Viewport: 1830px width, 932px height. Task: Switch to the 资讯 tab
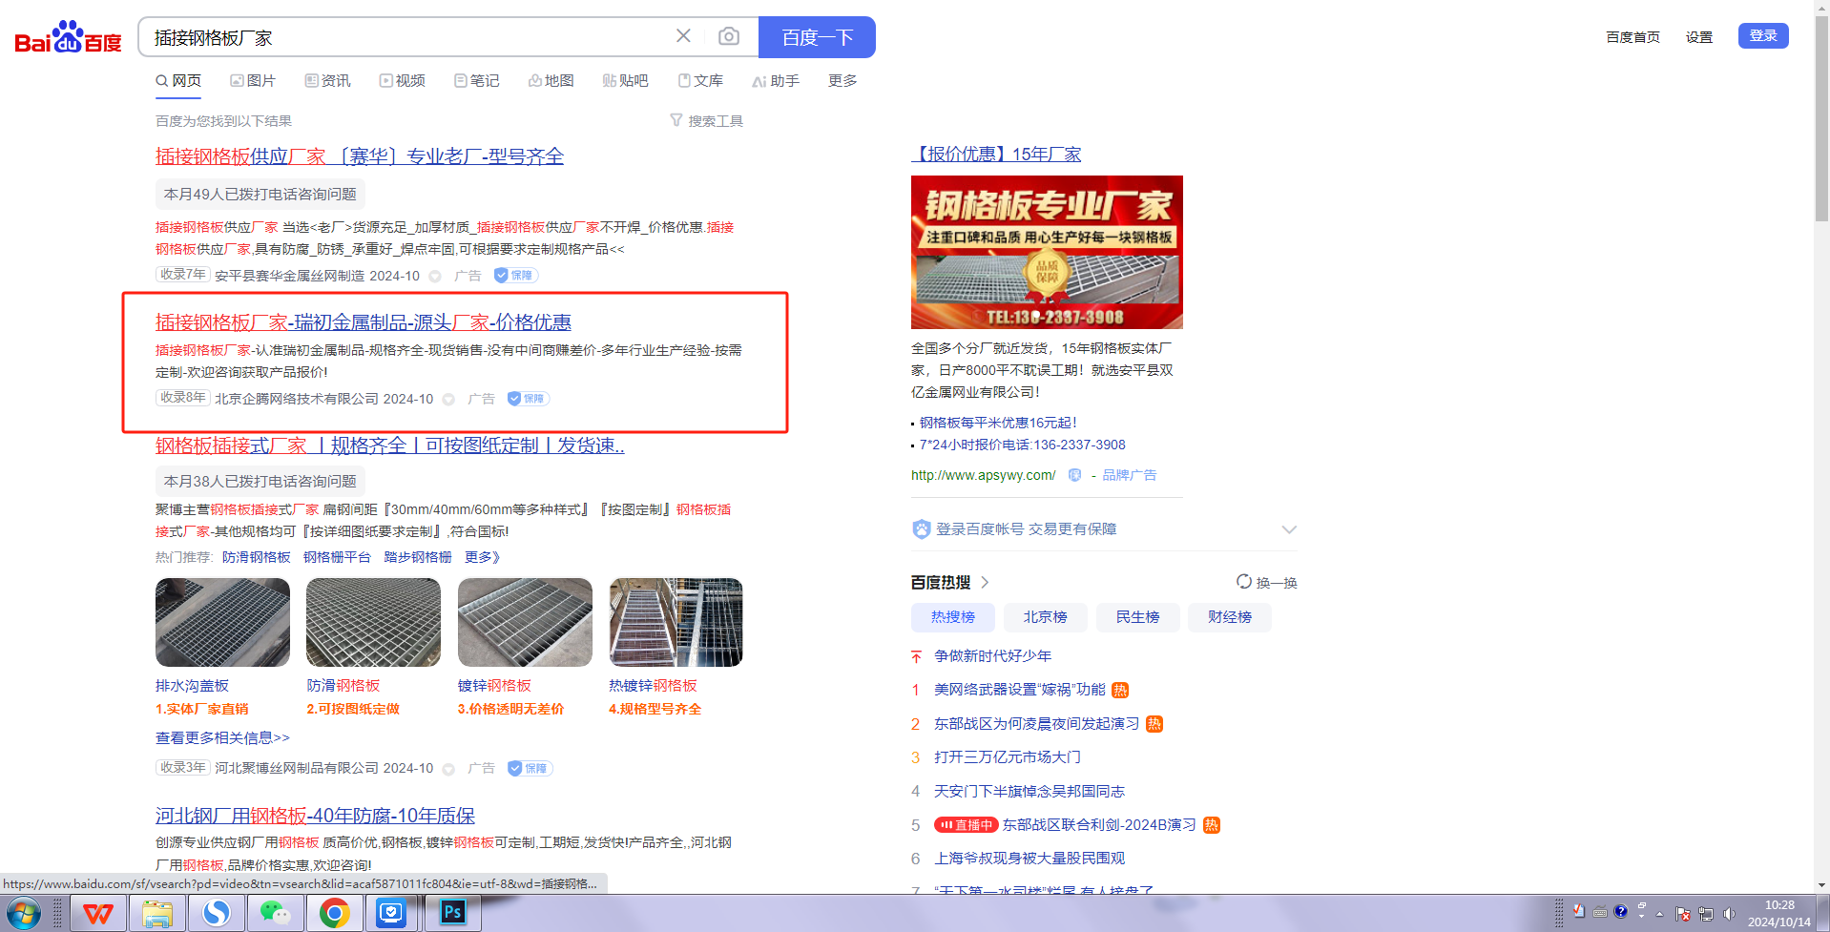coord(327,81)
